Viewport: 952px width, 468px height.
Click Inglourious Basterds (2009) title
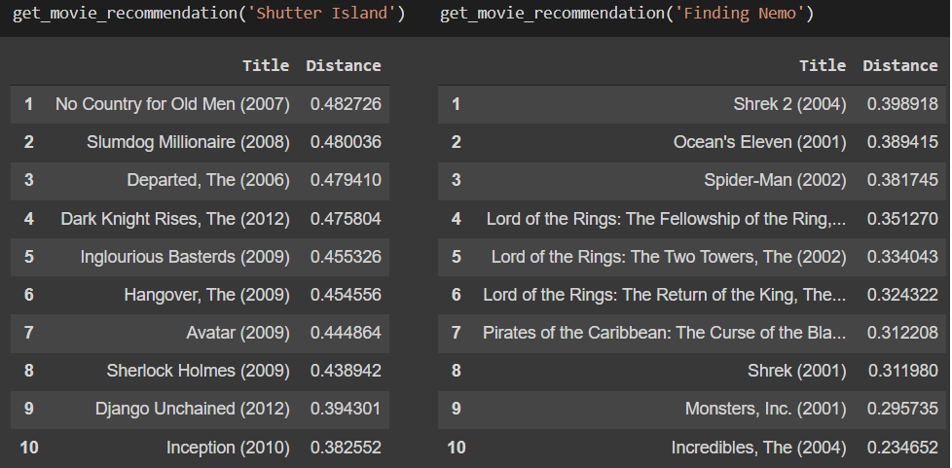185,256
